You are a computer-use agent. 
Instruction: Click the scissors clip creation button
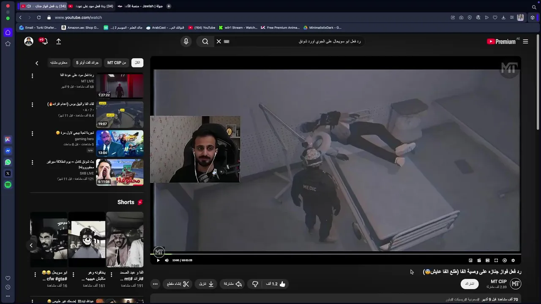(x=177, y=284)
